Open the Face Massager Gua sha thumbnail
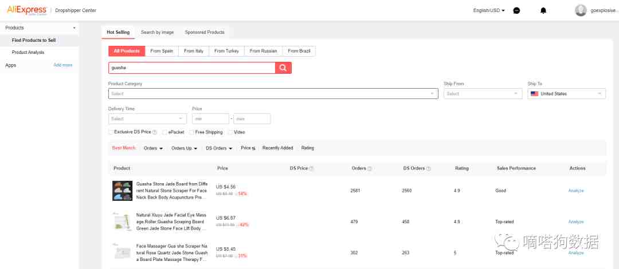Screen dimensions: 619x269 click(123, 252)
